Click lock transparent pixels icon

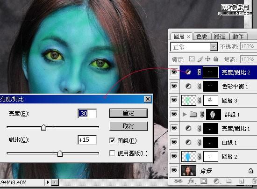point(192,59)
